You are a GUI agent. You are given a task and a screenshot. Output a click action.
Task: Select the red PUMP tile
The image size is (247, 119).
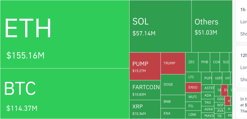pos(145,66)
